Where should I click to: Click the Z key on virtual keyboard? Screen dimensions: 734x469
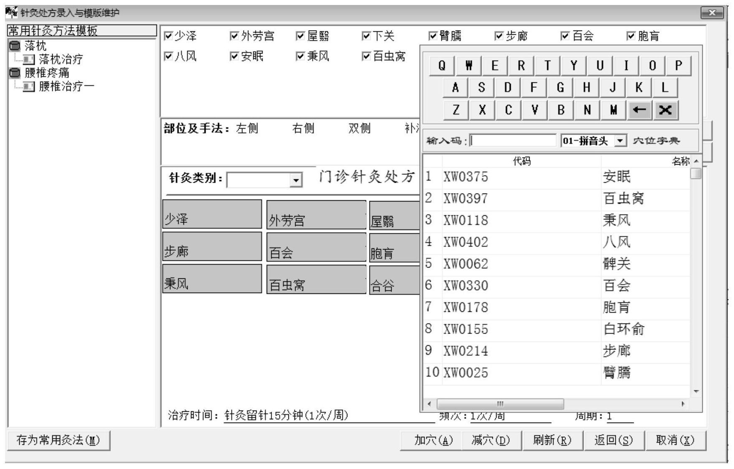(x=456, y=110)
